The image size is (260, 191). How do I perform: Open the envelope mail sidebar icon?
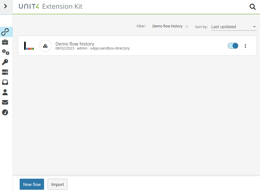[5, 102]
